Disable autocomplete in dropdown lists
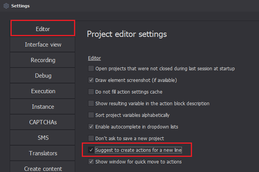Screen dimensions: 259x172 pyautogui.click(x=91, y=127)
